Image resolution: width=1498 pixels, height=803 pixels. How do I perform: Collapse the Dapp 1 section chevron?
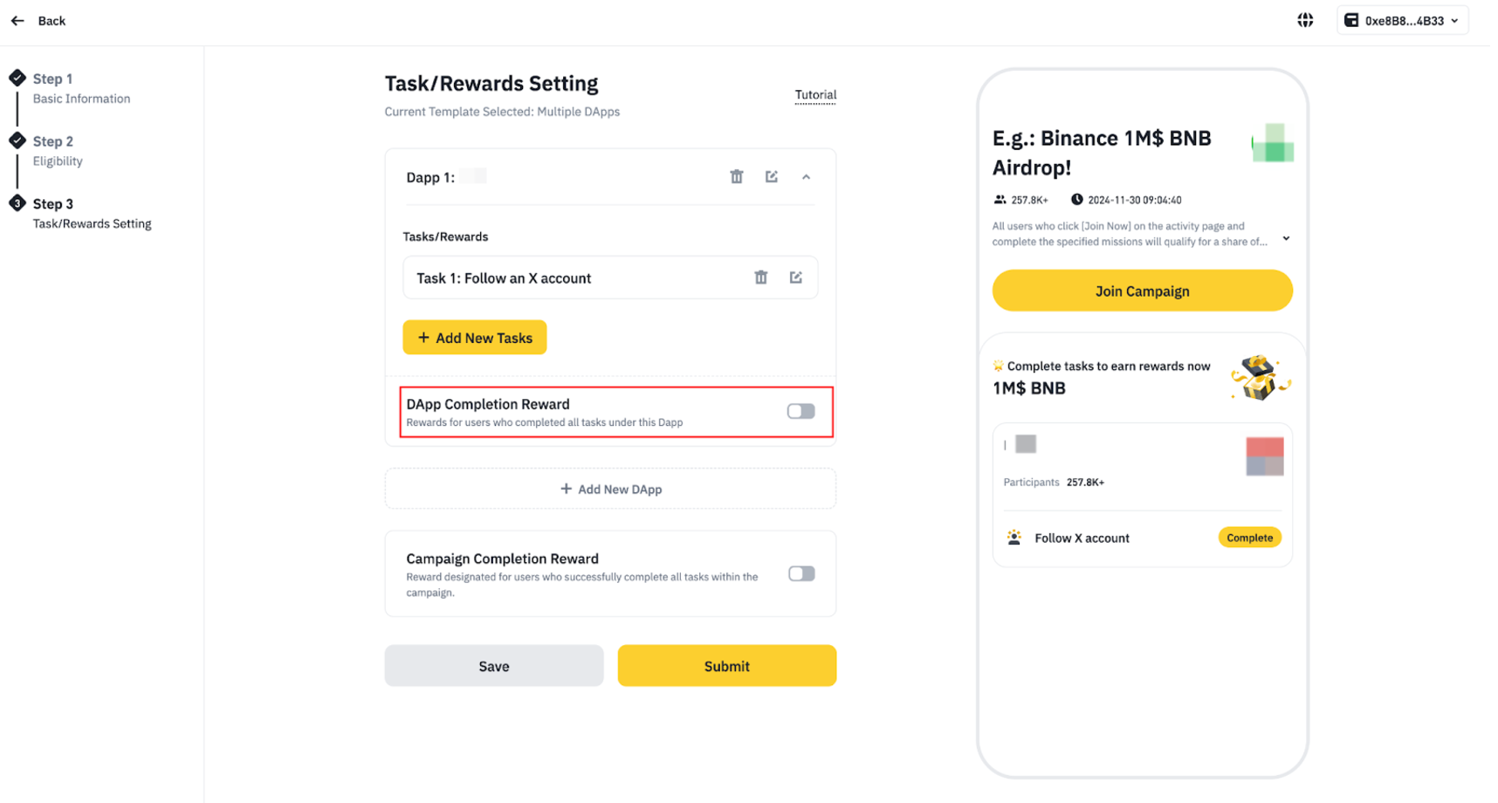806,176
